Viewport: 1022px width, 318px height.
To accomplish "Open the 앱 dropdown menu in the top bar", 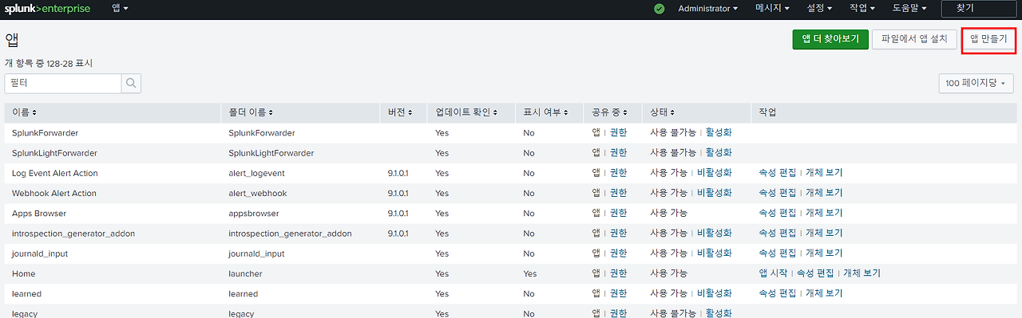I will tap(120, 8).
